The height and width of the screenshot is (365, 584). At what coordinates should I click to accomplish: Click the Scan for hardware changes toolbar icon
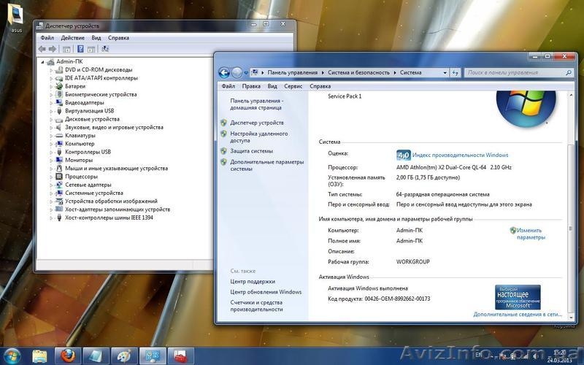pos(105,49)
